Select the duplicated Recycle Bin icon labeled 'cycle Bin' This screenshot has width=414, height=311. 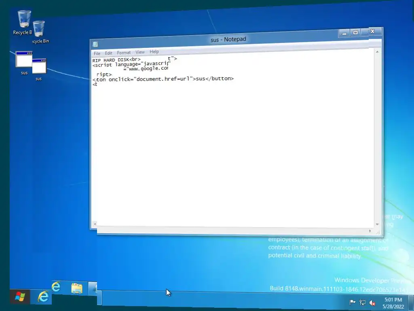click(x=40, y=32)
